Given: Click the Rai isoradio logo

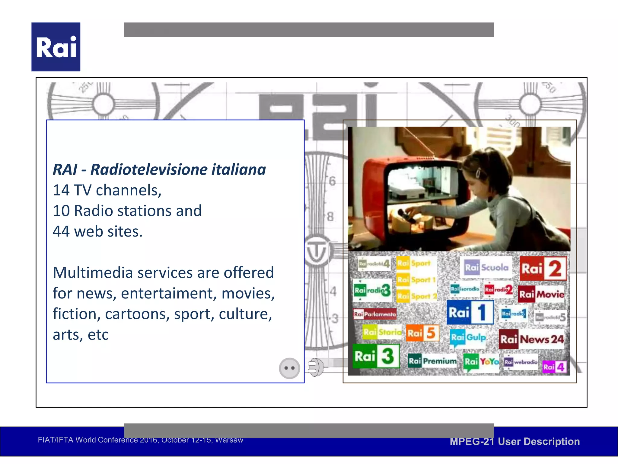Looking at the screenshot, I should tap(465, 289).
